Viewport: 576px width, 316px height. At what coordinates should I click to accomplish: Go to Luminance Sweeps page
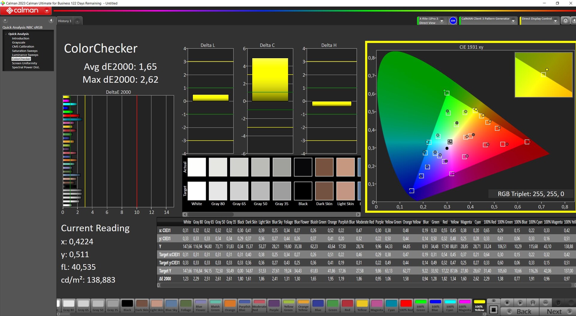click(x=25, y=55)
